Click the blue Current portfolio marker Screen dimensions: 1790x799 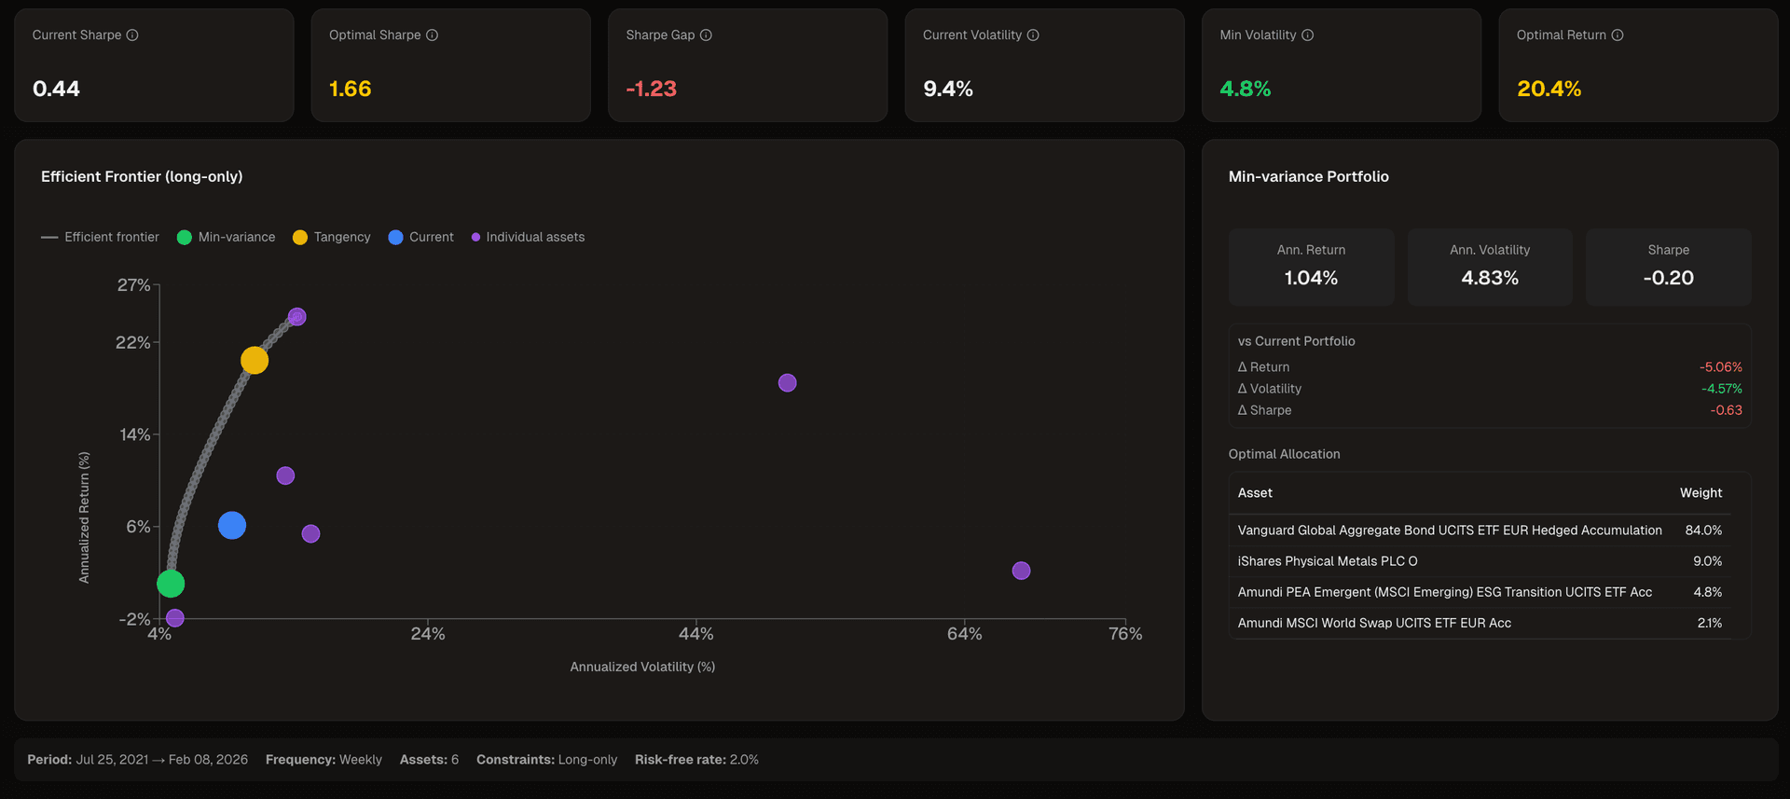pyautogui.click(x=232, y=526)
